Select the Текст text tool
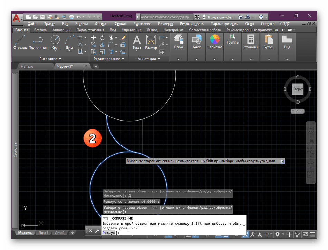The image size is (328, 250). (x=137, y=42)
